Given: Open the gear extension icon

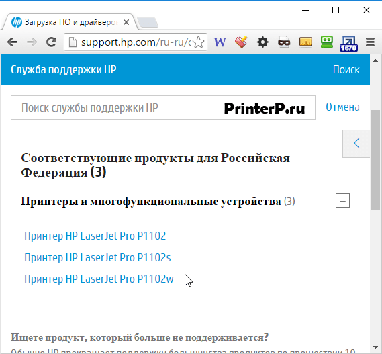Looking at the screenshot, I should tap(262, 42).
